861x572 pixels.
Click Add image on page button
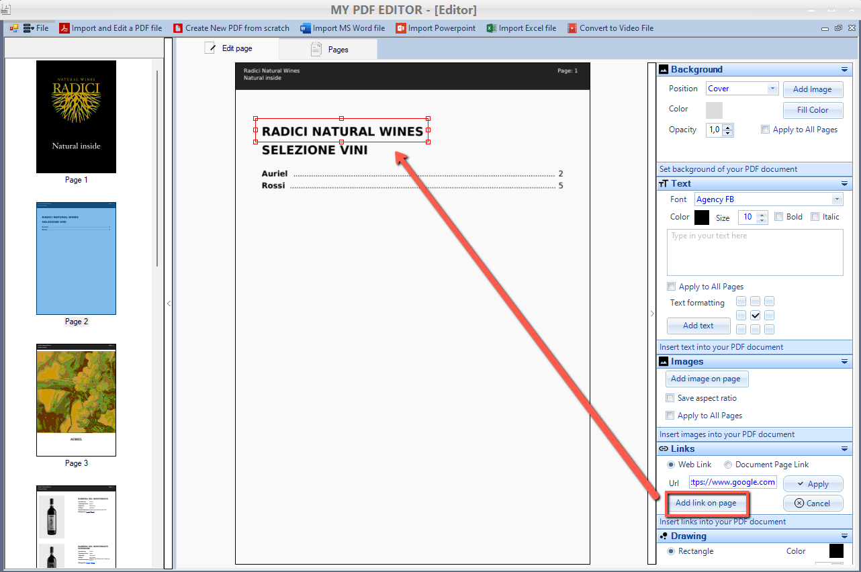tap(706, 379)
